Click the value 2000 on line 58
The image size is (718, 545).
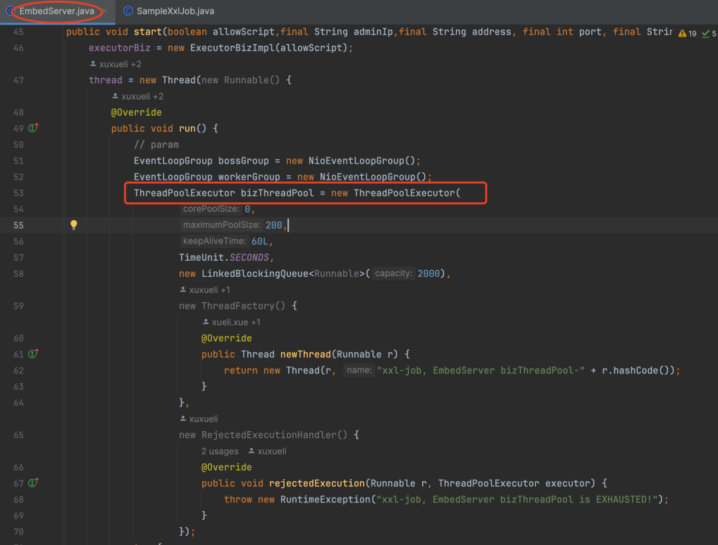pos(429,273)
